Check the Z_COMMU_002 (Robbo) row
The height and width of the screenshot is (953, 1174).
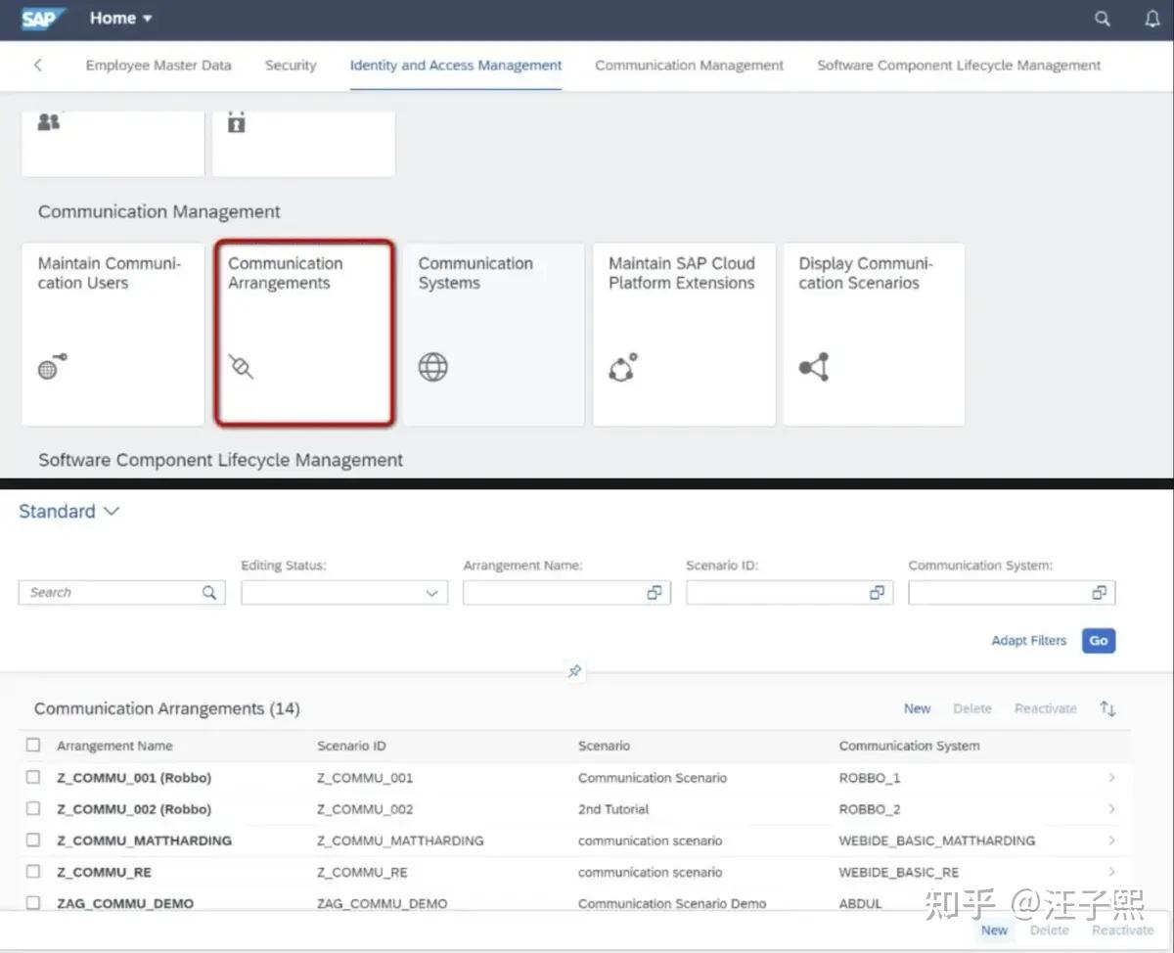(33, 808)
